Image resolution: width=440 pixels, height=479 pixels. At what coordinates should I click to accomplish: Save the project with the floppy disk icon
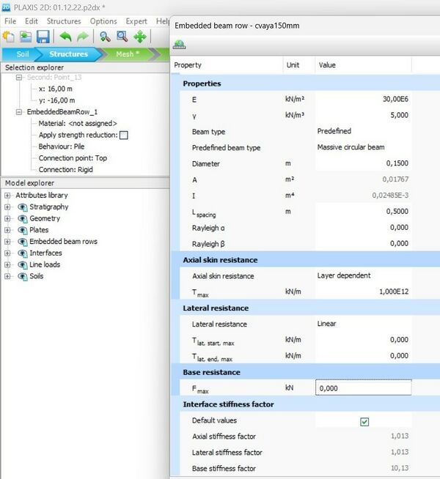point(43,37)
